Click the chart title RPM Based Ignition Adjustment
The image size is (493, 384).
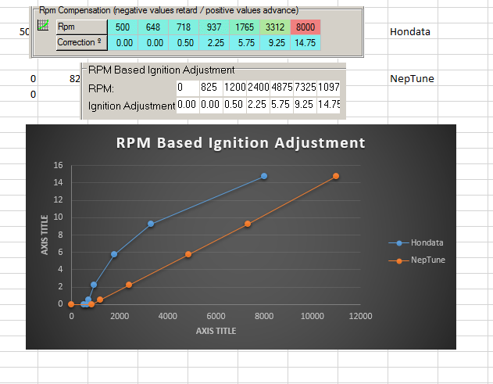click(241, 143)
